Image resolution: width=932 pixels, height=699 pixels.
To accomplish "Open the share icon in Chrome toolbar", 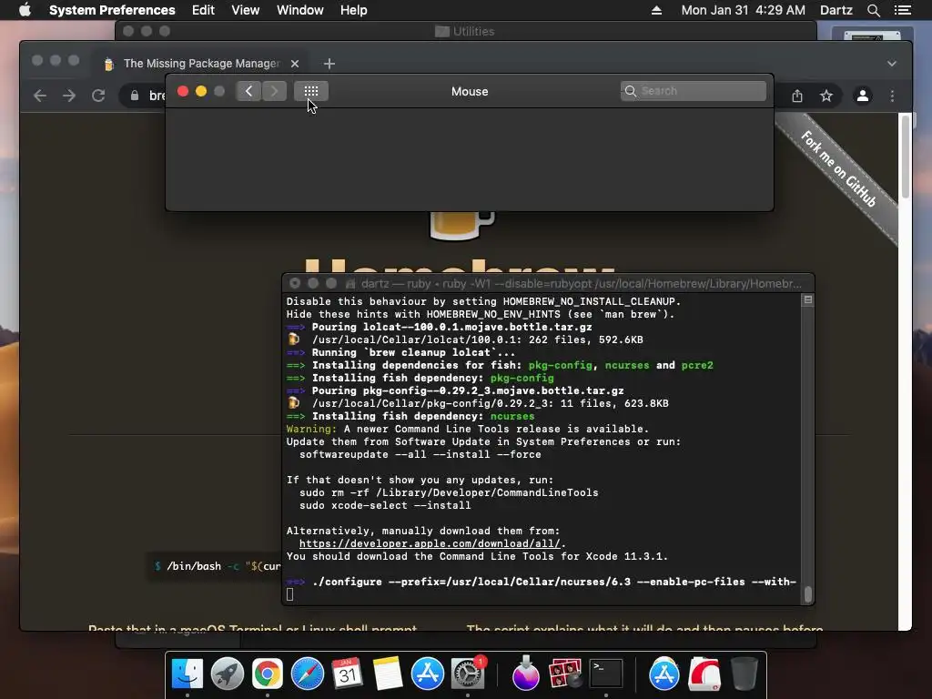I will point(797,96).
